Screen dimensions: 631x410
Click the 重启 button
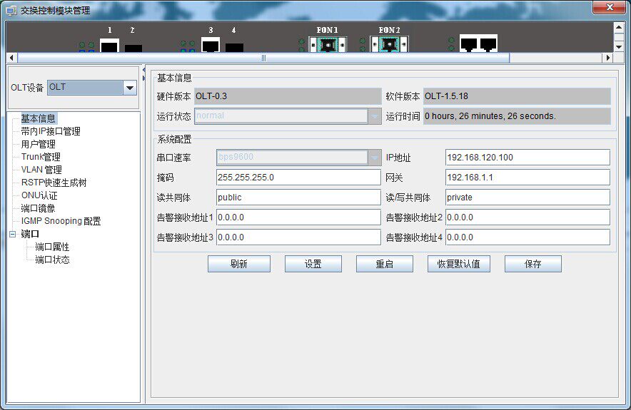[384, 264]
